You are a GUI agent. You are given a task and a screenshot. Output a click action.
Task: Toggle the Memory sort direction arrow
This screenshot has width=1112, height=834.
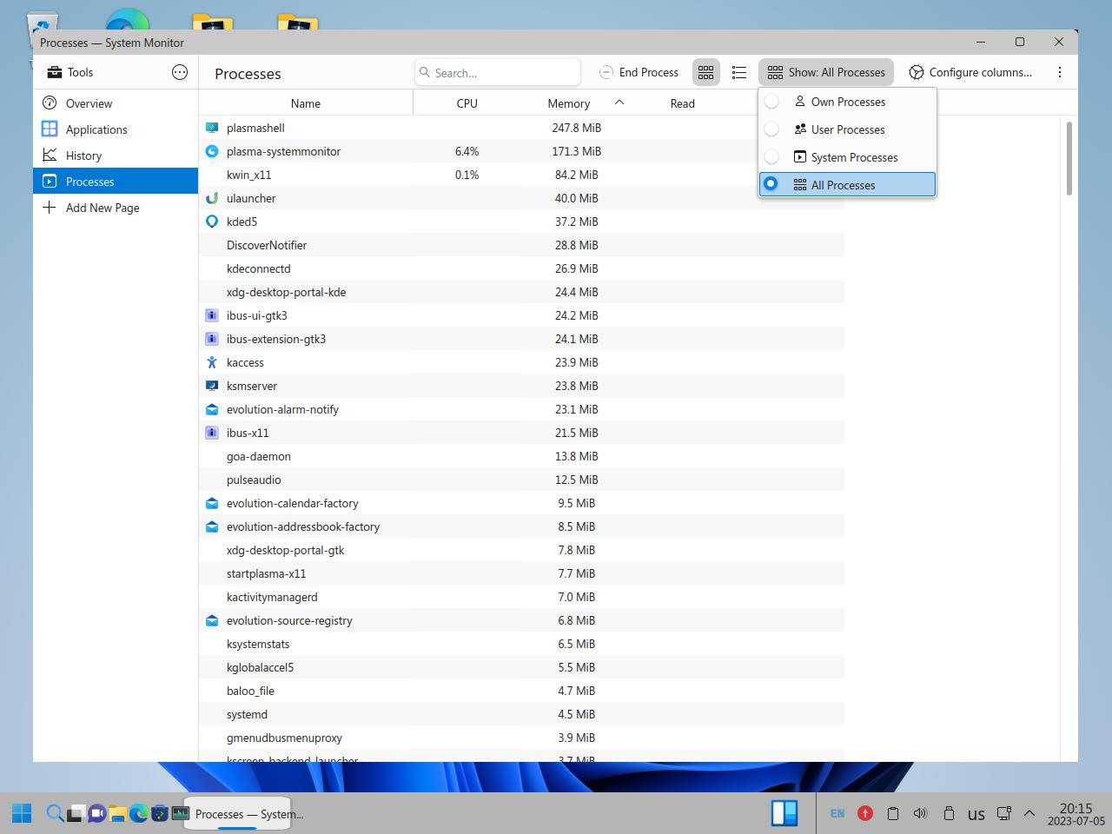click(x=619, y=103)
